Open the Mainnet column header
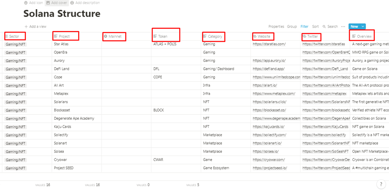 point(114,36)
